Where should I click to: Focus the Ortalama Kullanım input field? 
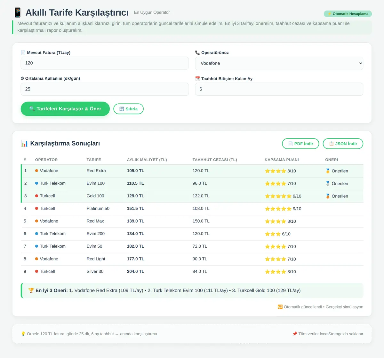[105, 89]
